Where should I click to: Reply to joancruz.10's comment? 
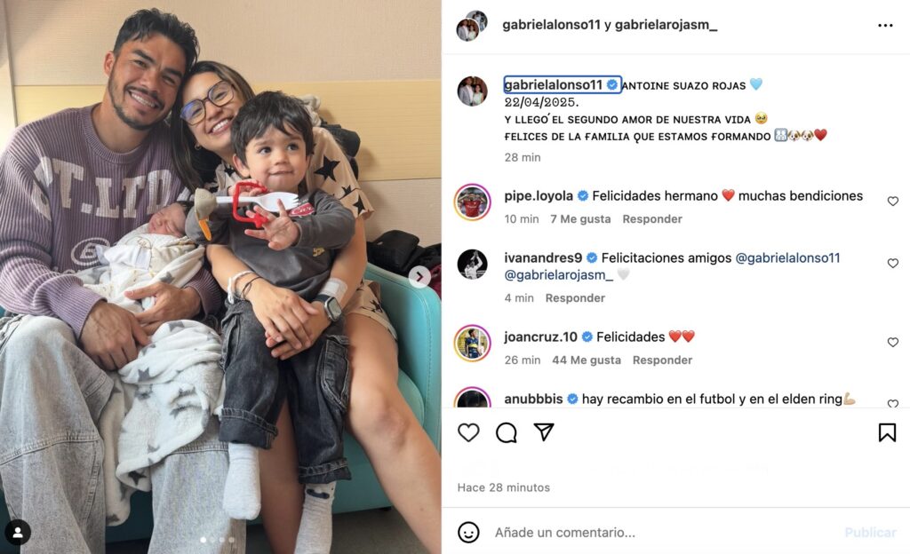662,360
